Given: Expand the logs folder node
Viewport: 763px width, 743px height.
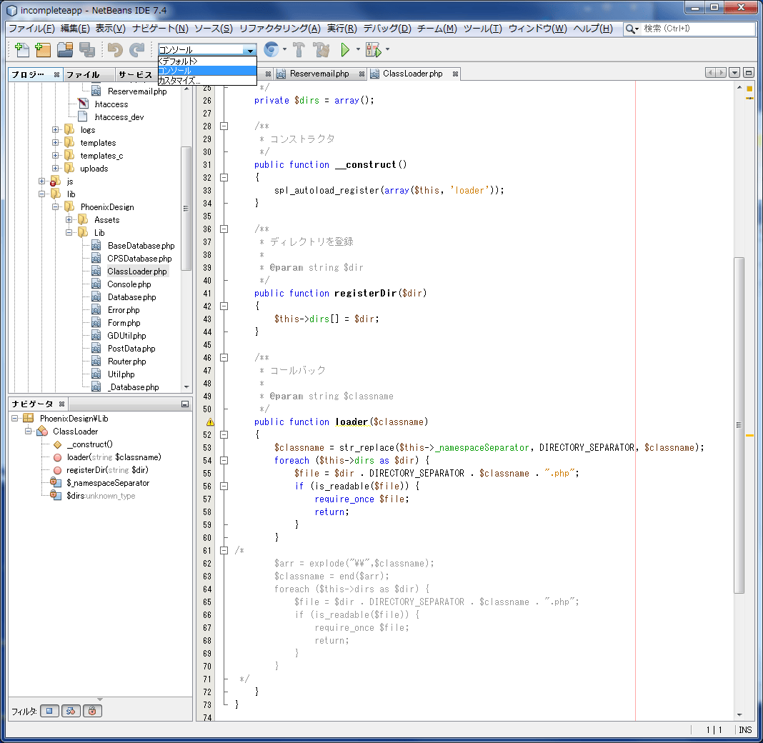Looking at the screenshot, I should pyautogui.click(x=56, y=130).
